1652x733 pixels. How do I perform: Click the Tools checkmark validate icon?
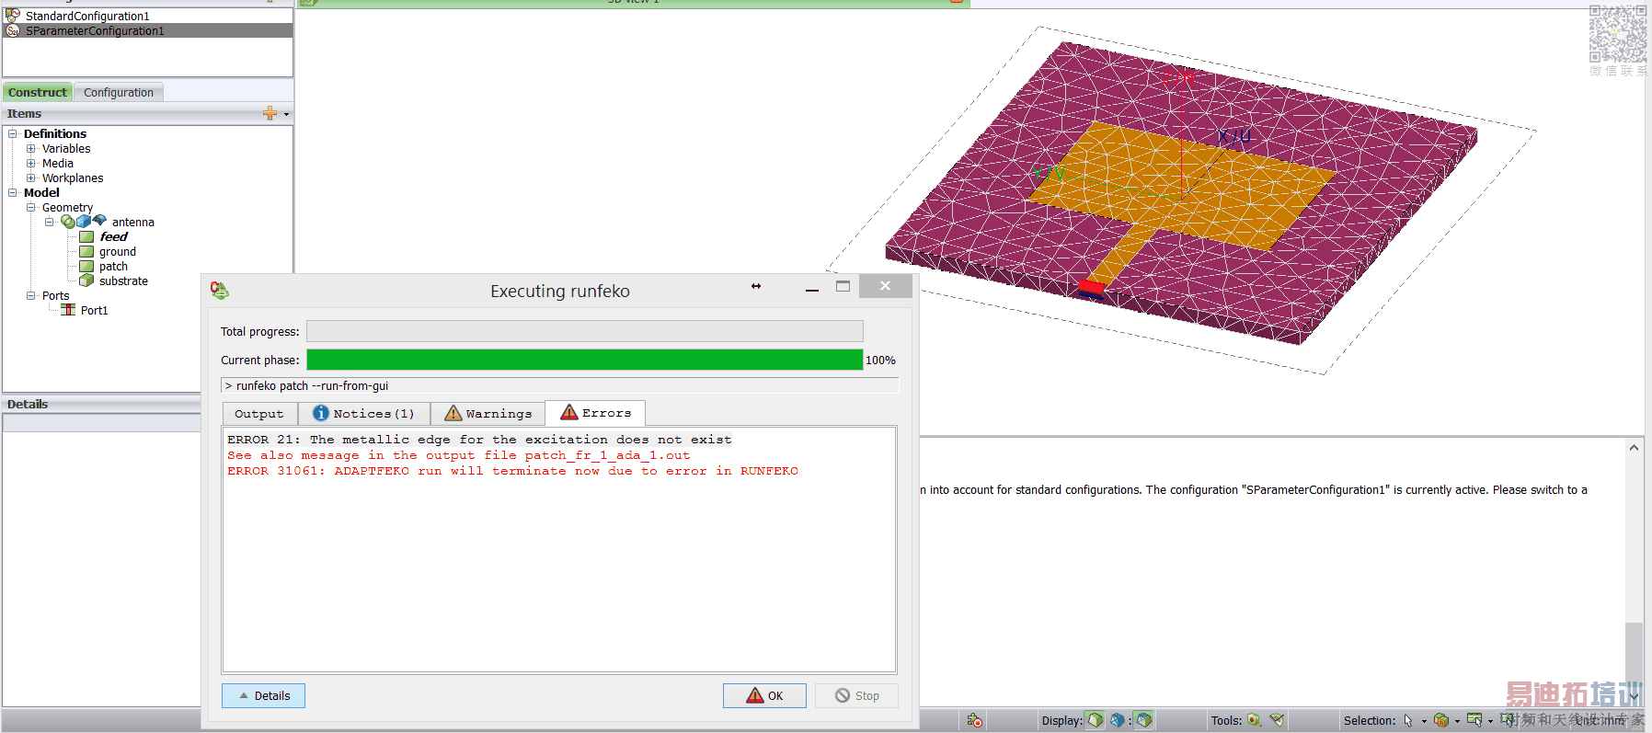coord(1277,720)
